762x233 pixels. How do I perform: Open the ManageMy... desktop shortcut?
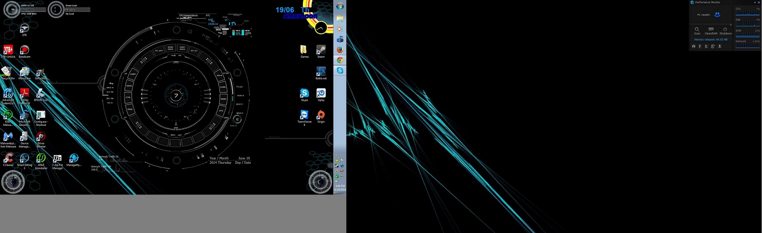tap(74, 160)
